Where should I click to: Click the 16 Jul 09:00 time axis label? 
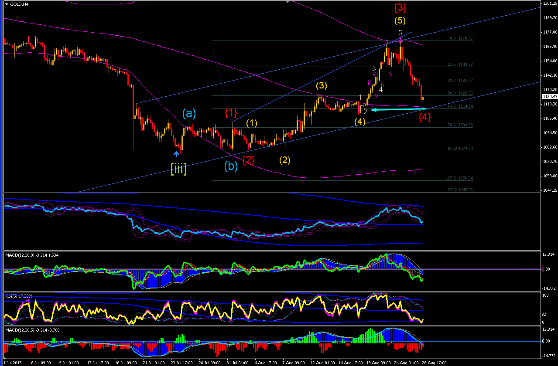coord(127,363)
